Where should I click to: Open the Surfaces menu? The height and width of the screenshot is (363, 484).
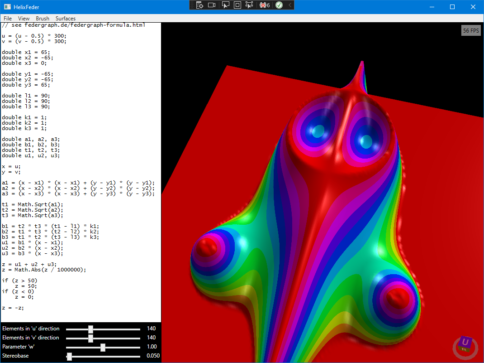tap(65, 19)
